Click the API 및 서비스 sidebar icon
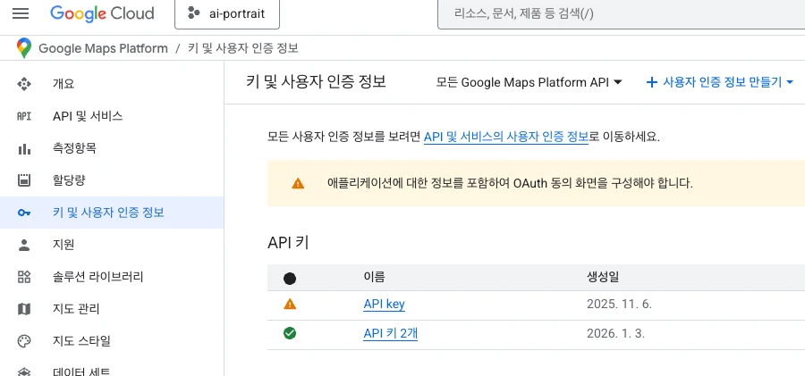Screen dimensions: 805x376 point(24,116)
